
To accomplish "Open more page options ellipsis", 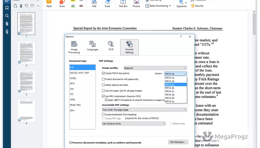I will 38,6.
